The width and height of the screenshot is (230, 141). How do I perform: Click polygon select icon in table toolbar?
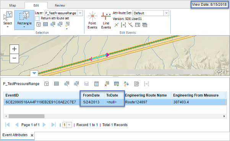click(47, 84)
